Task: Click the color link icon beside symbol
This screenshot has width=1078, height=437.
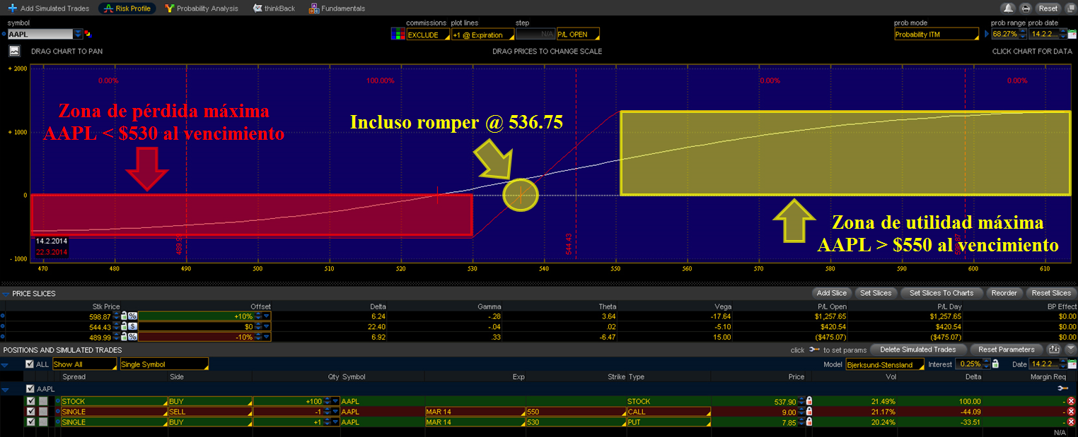Action: 88,34
